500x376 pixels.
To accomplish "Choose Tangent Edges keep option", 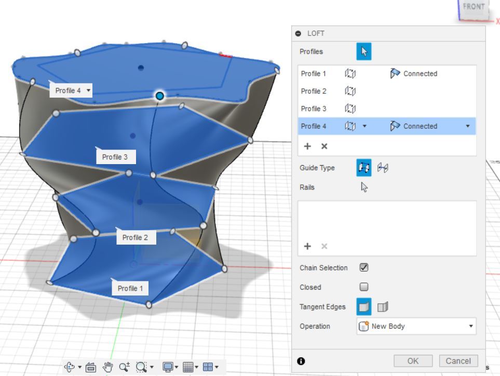I will (383, 307).
